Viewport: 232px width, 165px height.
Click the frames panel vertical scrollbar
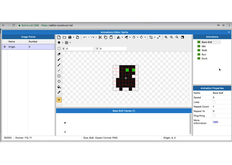pos(190,124)
